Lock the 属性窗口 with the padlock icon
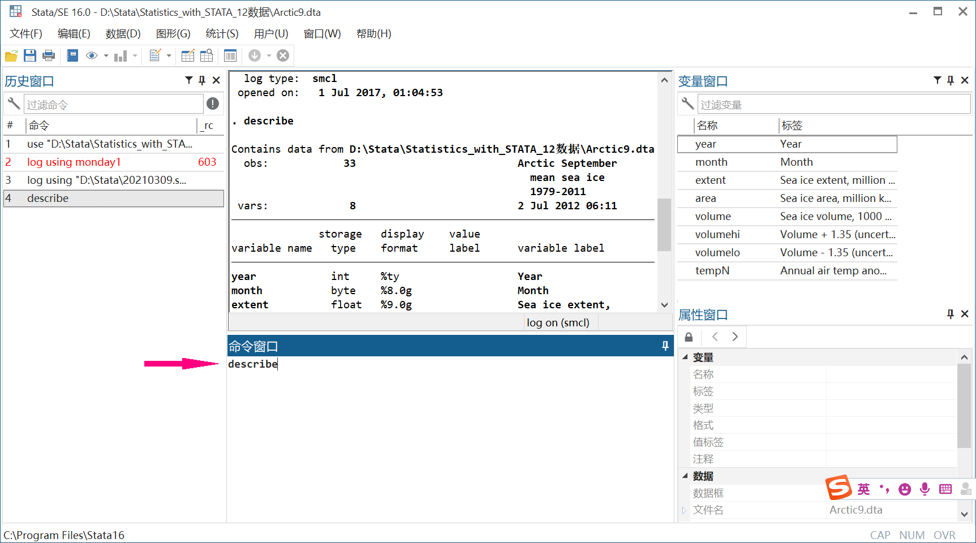The width and height of the screenshot is (976, 543). click(689, 337)
